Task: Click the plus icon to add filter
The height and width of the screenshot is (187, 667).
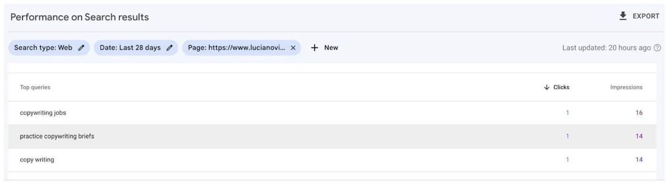Action: click(x=314, y=47)
